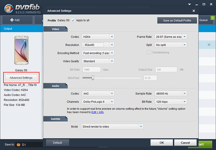Click the Bits/Pixel 0.13 value field

[150, 78]
